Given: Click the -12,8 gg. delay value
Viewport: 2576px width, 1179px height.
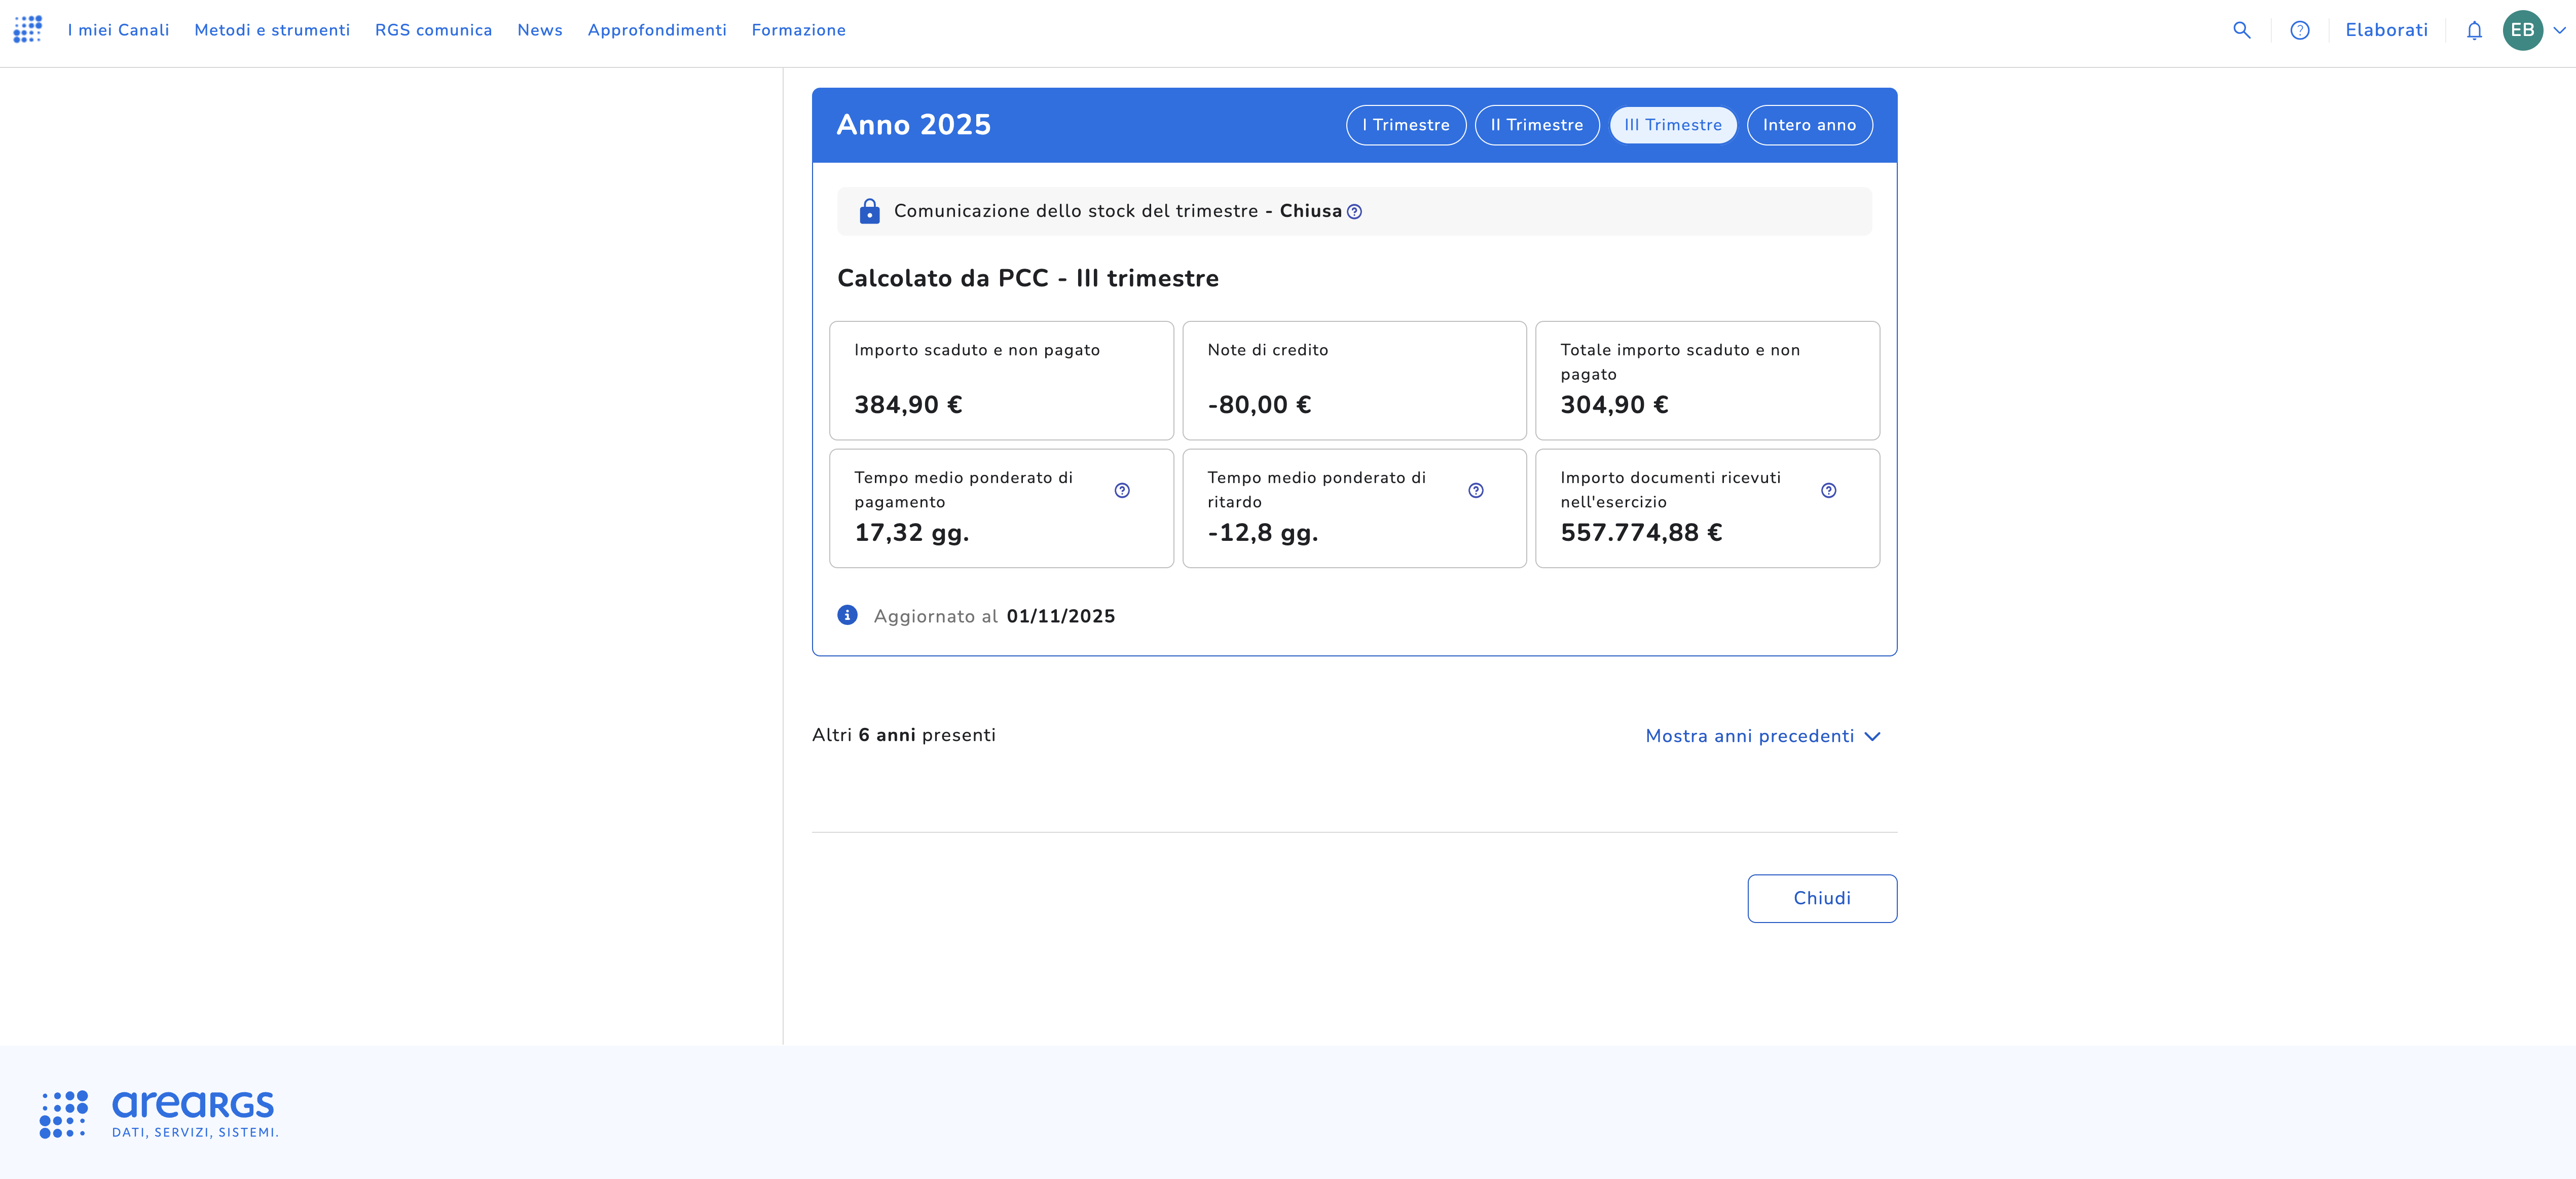Looking at the screenshot, I should click(1262, 533).
